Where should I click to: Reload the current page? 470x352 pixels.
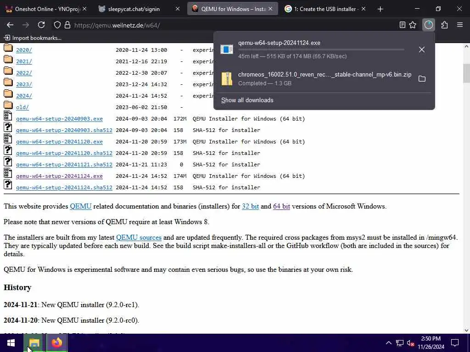pos(41,25)
